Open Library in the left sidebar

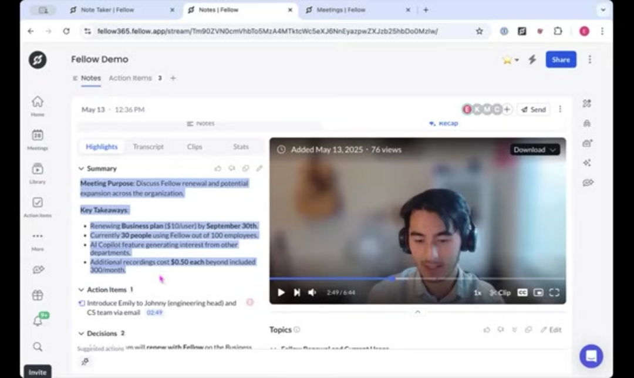click(x=38, y=170)
